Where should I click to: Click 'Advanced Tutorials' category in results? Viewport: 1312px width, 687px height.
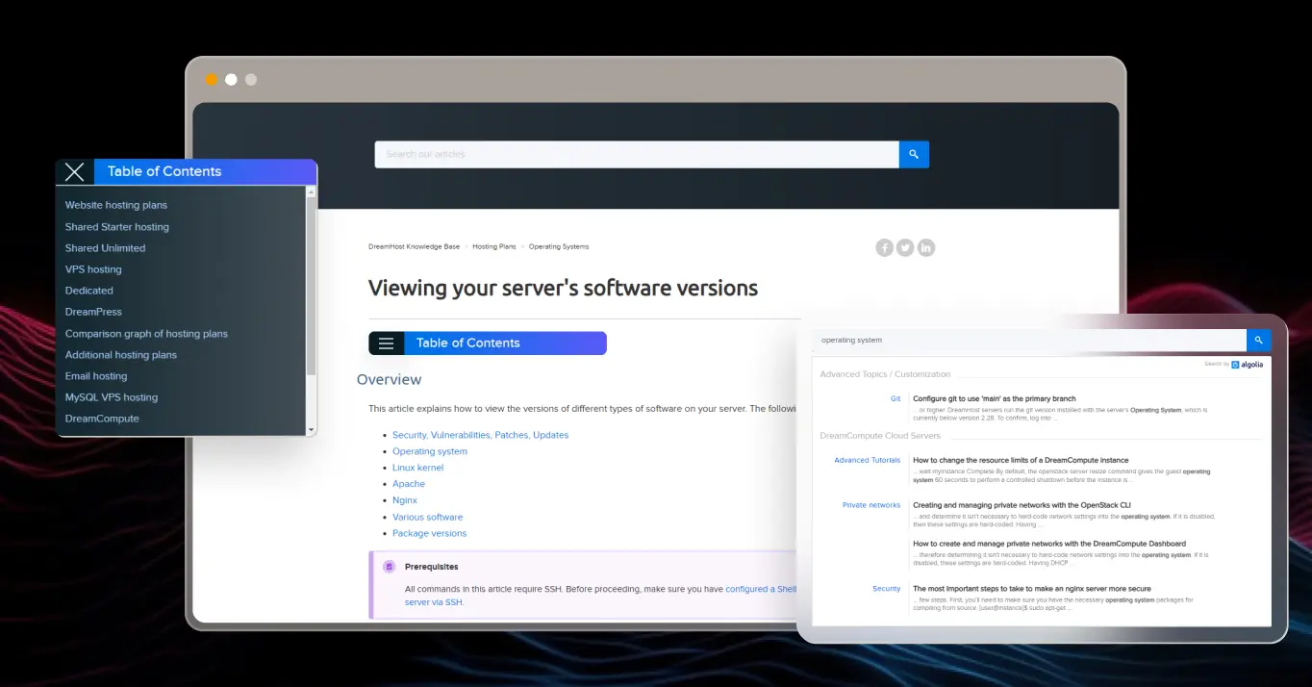point(868,460)
